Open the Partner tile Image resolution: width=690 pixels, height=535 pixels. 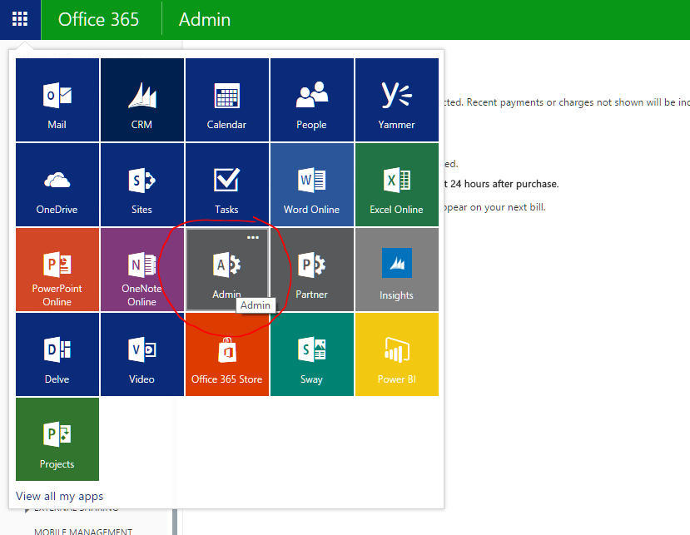(311, 270)
